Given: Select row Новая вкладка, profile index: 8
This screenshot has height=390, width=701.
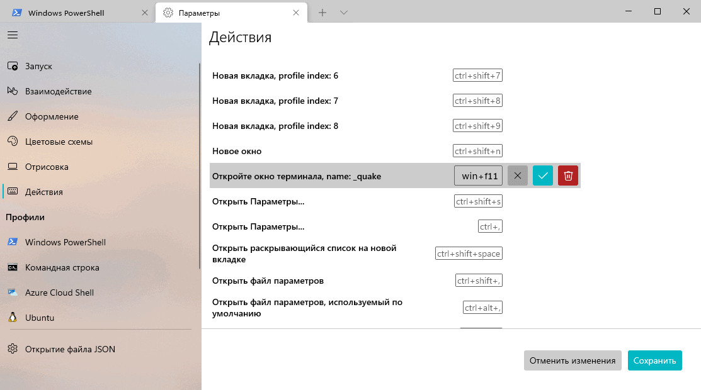Looking at the screenshot, I should click(395, 126).
